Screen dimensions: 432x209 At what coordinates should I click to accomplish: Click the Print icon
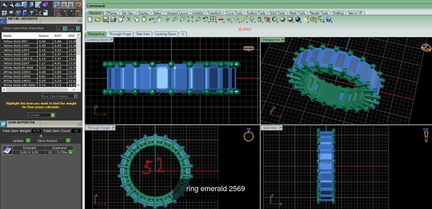pyautogui.click(x=113, y=20)
